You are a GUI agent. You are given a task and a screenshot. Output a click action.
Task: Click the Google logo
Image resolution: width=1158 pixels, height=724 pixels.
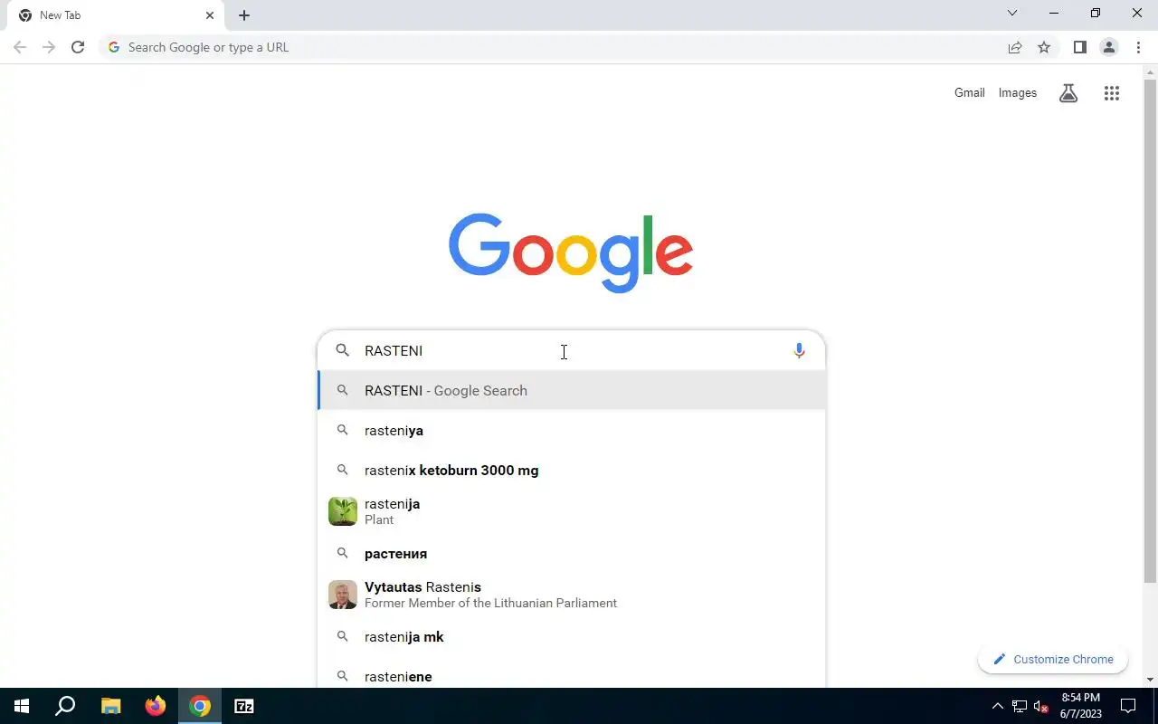tap(571, 253)
